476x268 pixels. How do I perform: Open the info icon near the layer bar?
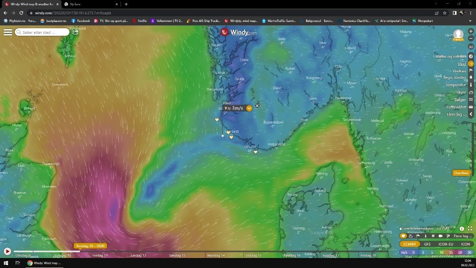tap(462, 228)
